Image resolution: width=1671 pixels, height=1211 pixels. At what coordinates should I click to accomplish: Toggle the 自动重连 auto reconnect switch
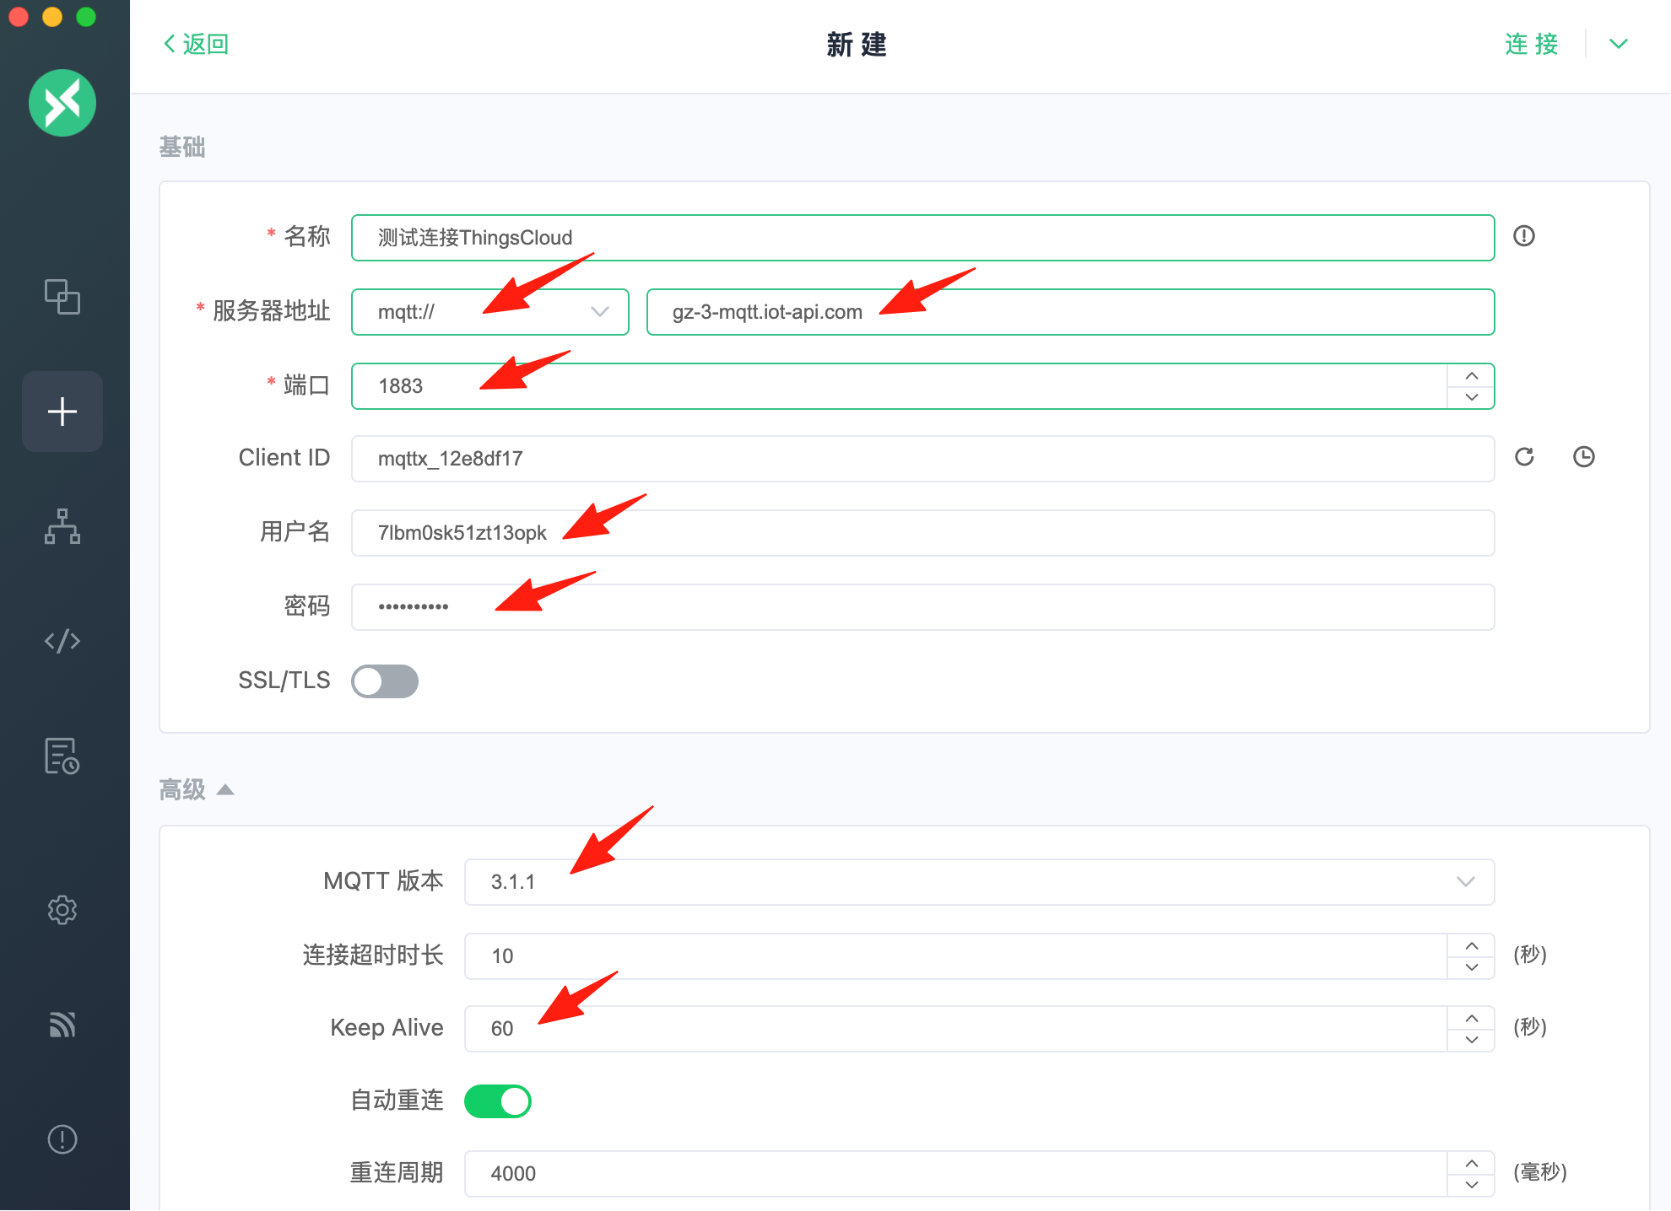coord(498,1101)
